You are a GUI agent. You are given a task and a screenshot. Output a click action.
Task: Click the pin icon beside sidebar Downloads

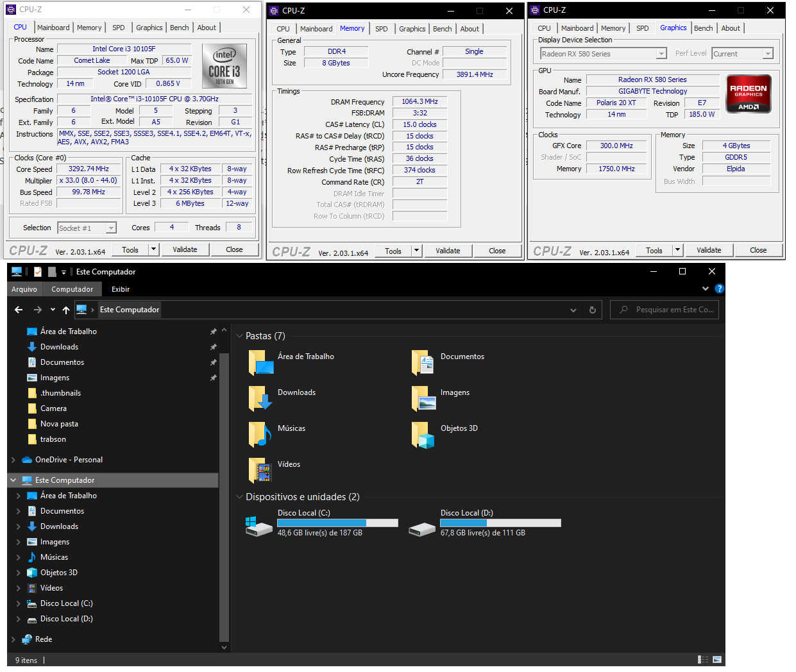[213, 347]
